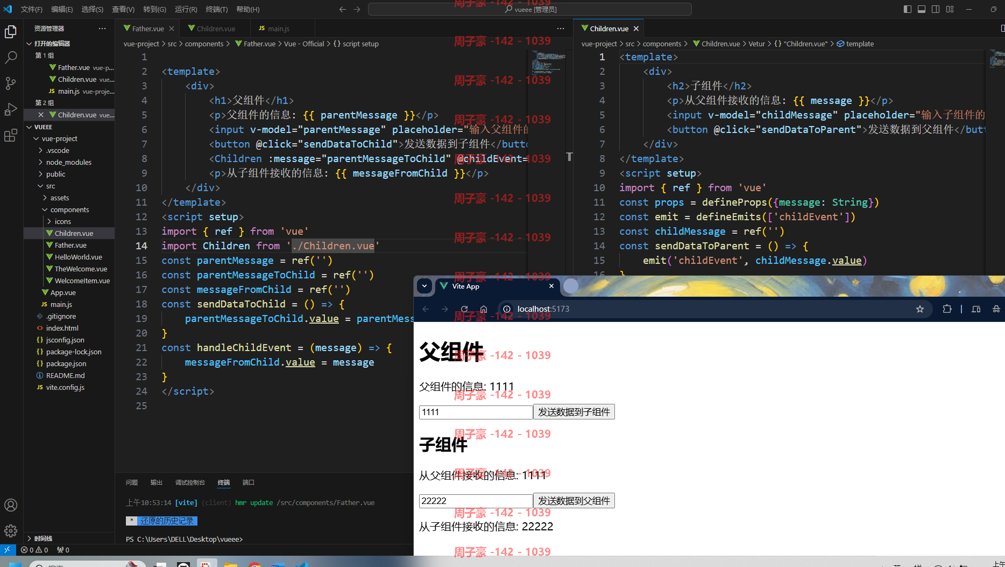Viewport: 1005px width, 567px height.
Task: Open Father.vue in the file tree
Action: click(x=69, y=245)
